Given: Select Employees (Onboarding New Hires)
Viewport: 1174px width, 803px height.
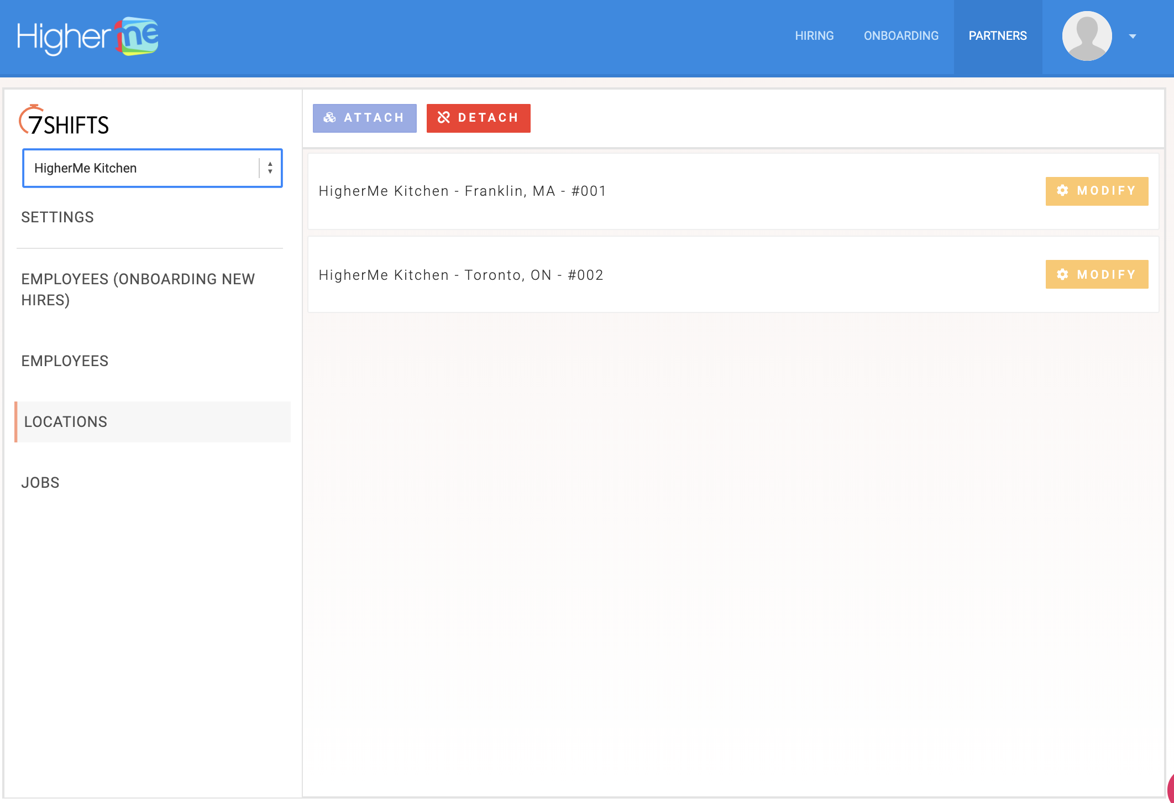Looking at the screenshot, I should tap(138, 289).
